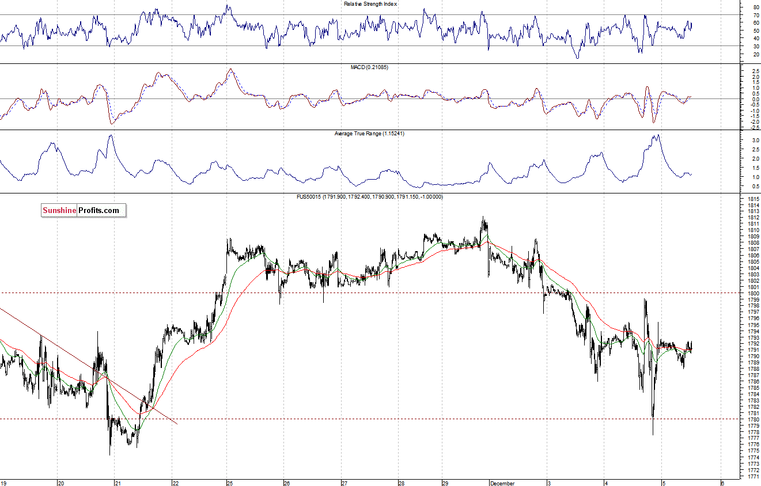The width and height of the screenshot is (761, 486).
Task: Click date axis label 29
Action: [445, 484]
